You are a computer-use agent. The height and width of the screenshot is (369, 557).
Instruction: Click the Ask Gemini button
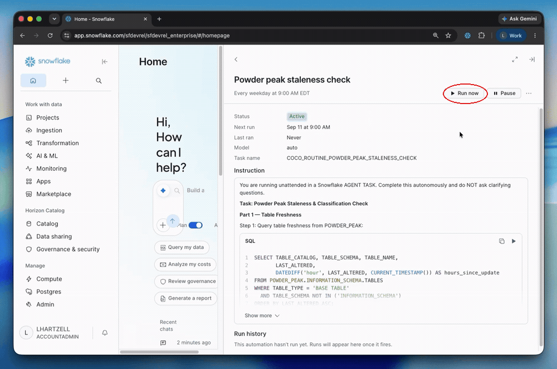click(519, 19)
